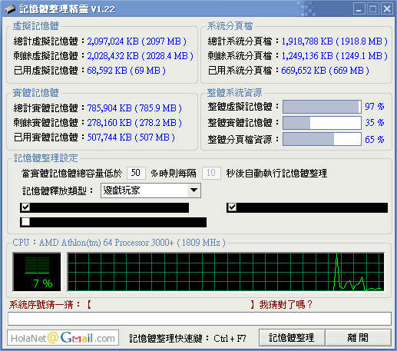Click the Ctrl + F7 hotkey text

pos(230,339)
